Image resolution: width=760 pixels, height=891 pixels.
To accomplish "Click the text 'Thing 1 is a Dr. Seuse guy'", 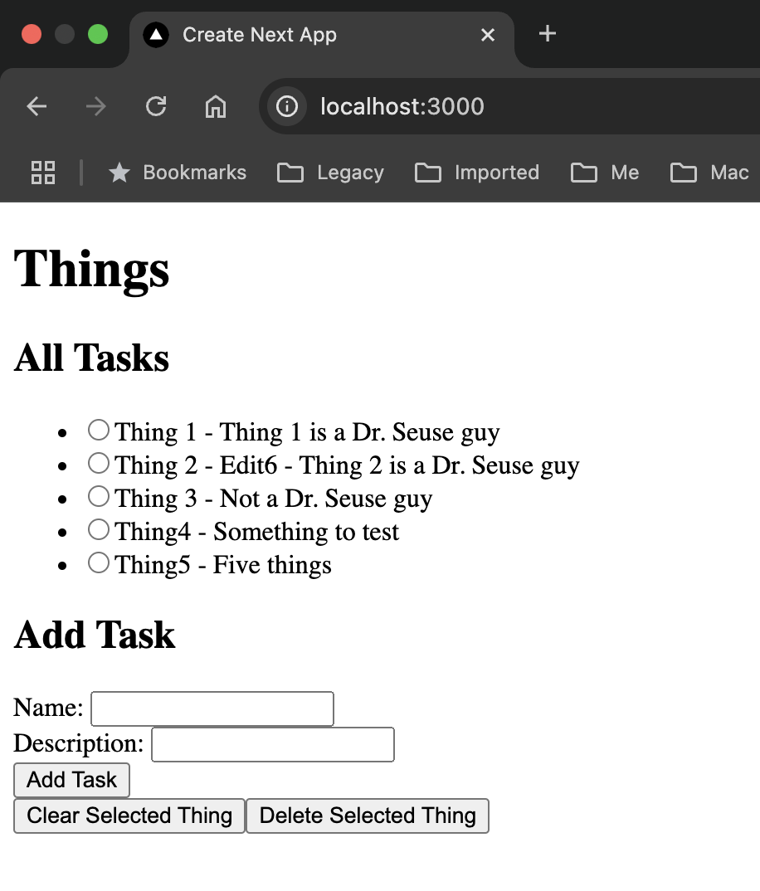I will pos(360,432).
